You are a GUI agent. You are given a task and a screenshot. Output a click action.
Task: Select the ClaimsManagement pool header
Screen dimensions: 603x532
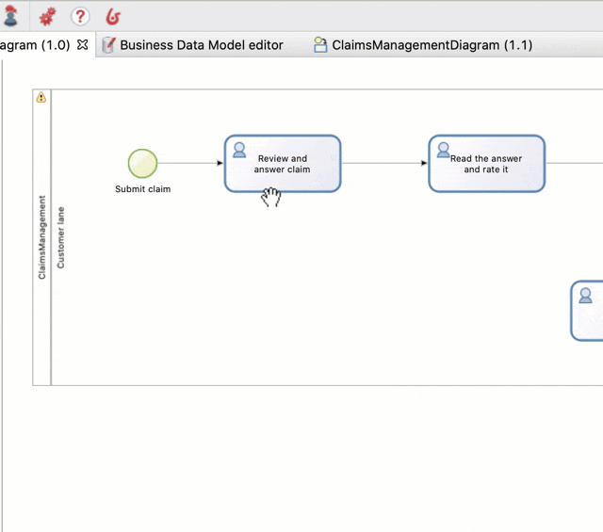tap(41, 237)
